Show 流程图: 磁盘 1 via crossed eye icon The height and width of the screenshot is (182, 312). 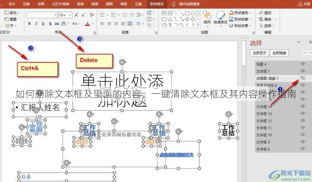[x=303, y=78]
